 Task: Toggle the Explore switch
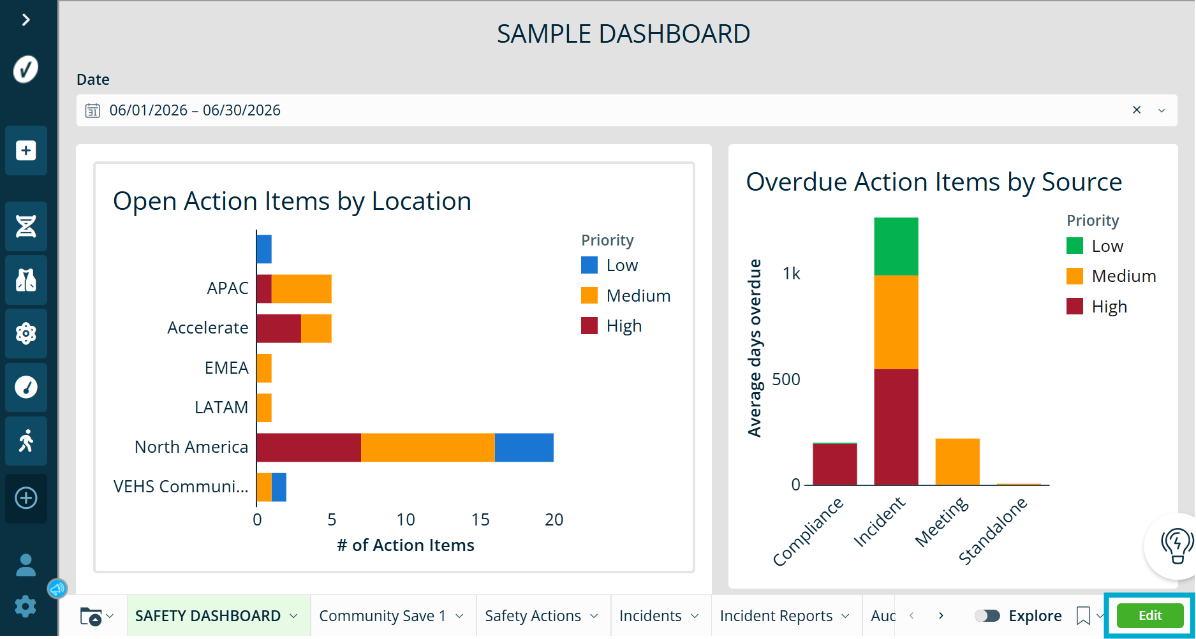coord(987,616)
